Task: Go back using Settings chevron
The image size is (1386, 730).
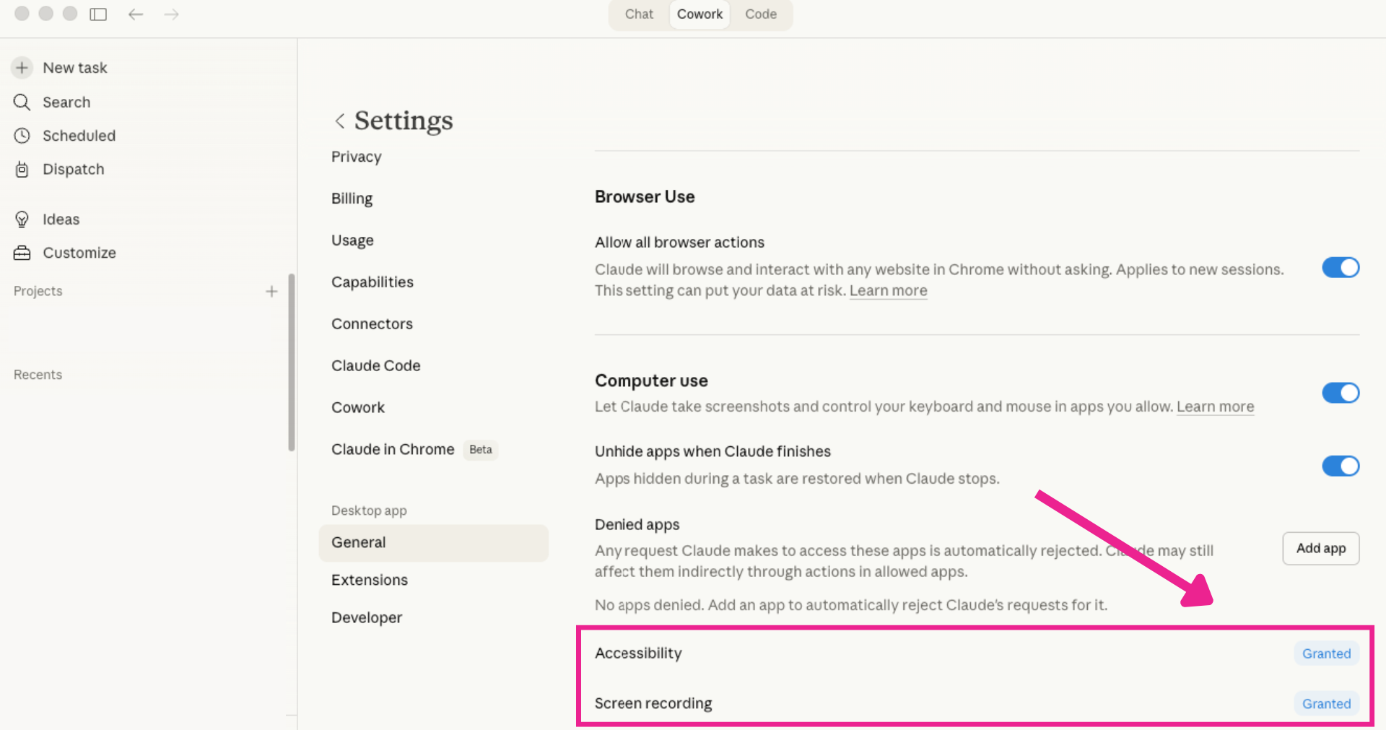Action: (x=339, y=121)
